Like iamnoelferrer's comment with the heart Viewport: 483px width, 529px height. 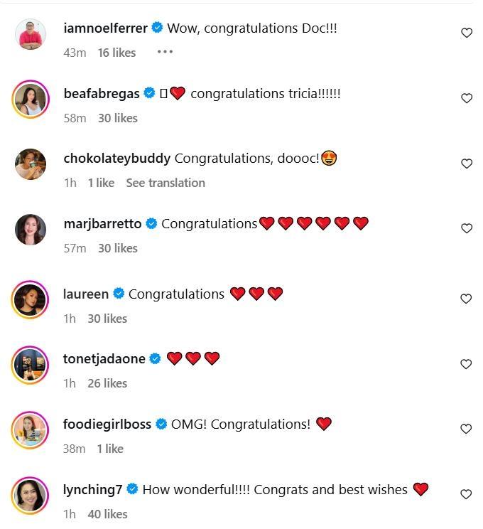467,33
